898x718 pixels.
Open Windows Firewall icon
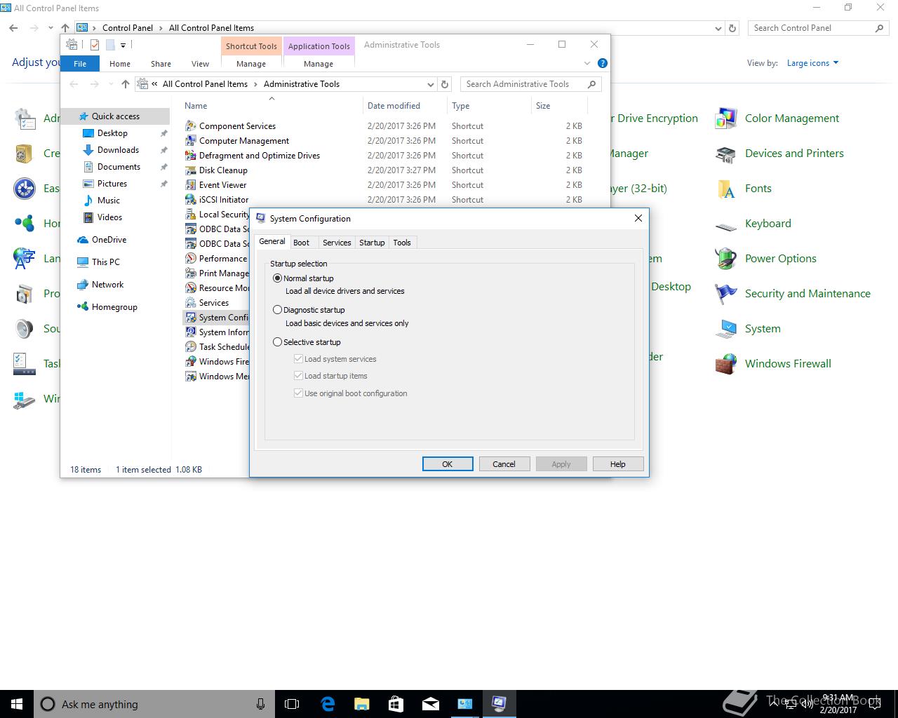[725, 364]
